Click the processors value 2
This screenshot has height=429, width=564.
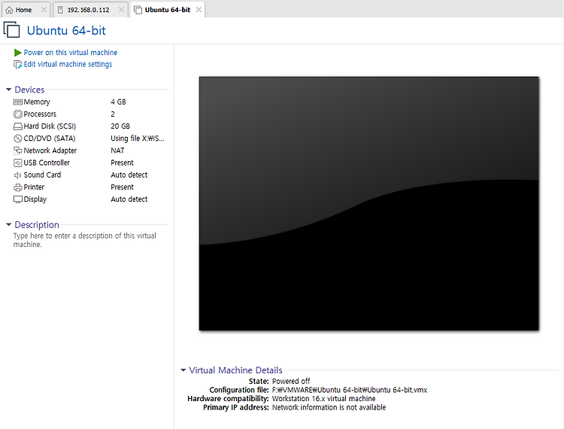tap(113, 114)
